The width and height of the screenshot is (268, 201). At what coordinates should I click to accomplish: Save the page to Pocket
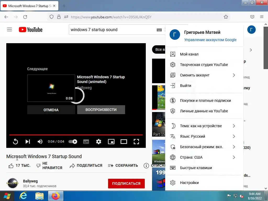(x=252, y=17)
